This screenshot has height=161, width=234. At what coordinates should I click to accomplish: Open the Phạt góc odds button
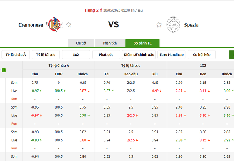106,55
